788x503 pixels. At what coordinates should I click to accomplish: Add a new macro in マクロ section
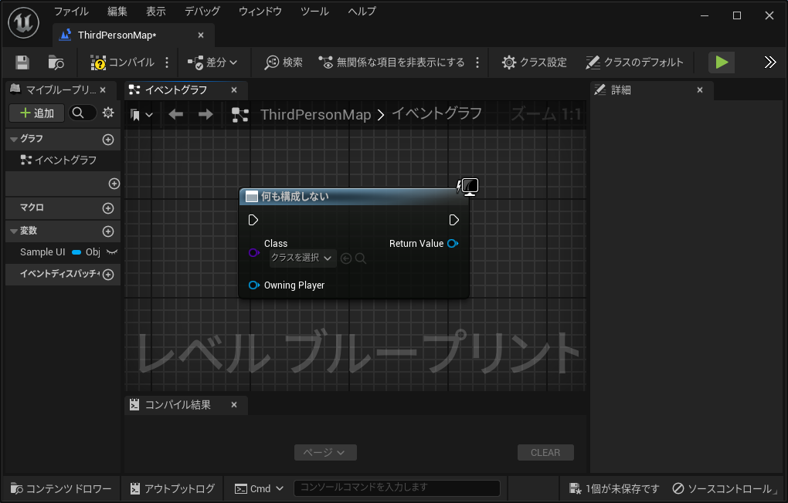[108, 208]
